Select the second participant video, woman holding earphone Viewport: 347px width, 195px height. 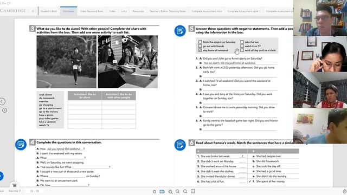[320, 54]
